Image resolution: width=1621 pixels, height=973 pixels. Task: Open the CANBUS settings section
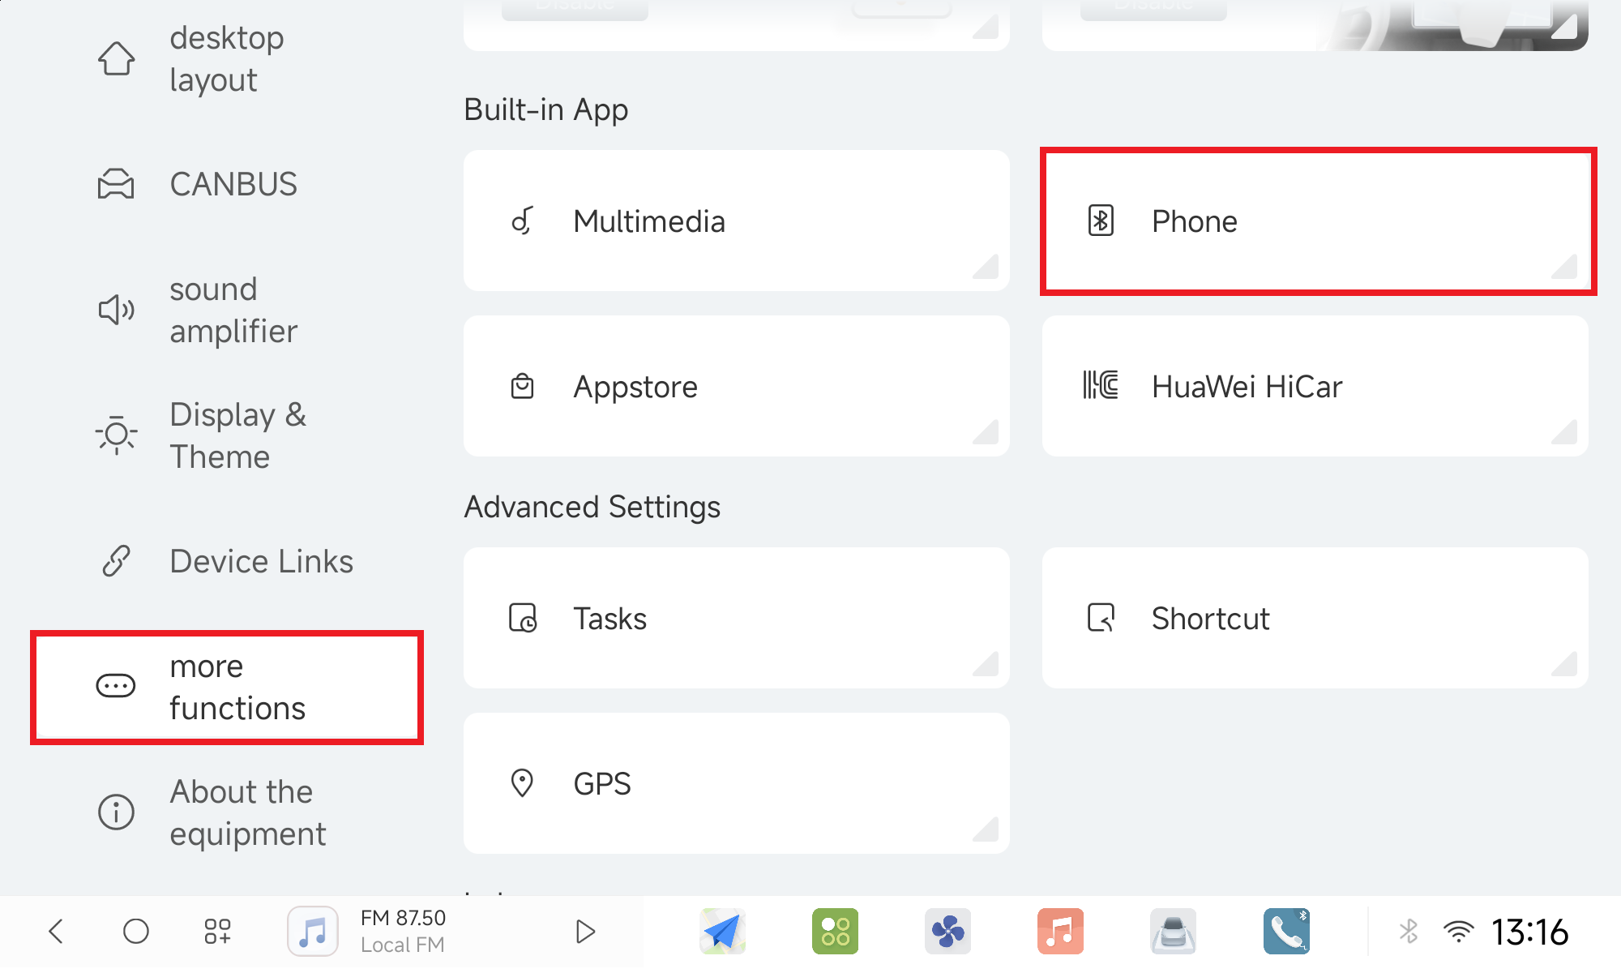pos(233,185)
